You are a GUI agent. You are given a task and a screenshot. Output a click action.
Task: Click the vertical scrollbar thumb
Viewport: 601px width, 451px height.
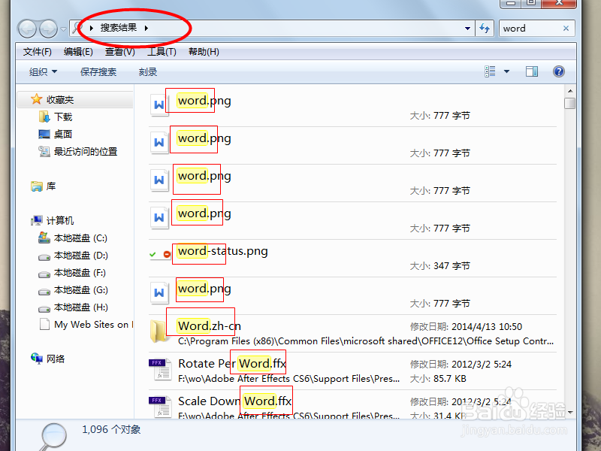[570, 103]
